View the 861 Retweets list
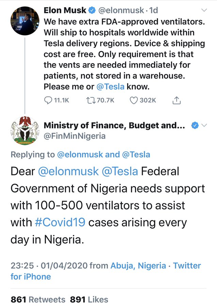217x307 pixels. (38, 299)
